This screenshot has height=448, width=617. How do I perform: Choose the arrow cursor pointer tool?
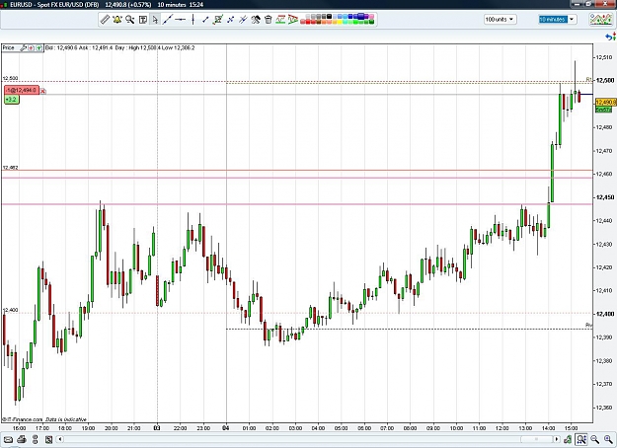coord(155,20)
